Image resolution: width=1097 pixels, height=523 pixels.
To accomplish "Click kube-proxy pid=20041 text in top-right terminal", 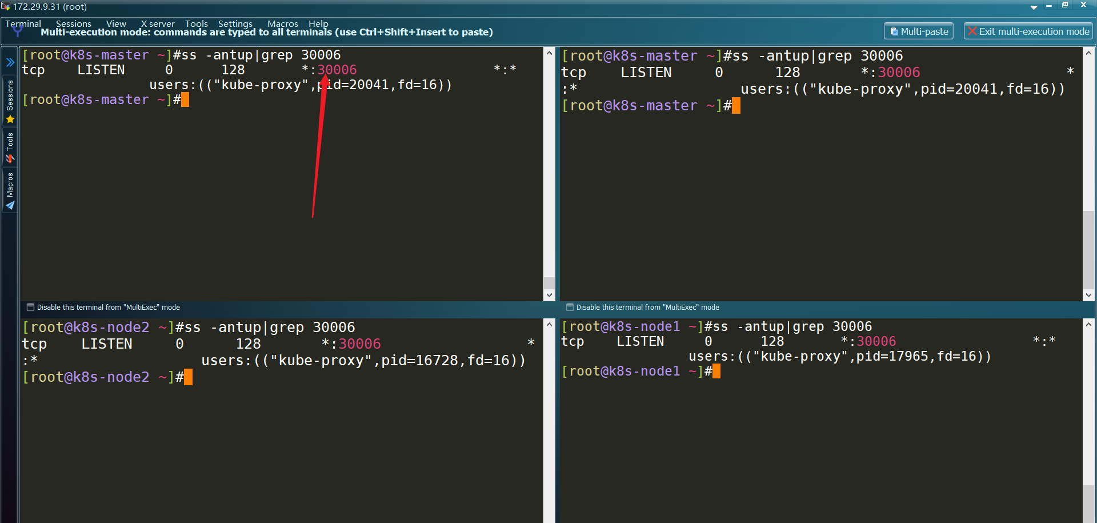I will tap(903, 89).
